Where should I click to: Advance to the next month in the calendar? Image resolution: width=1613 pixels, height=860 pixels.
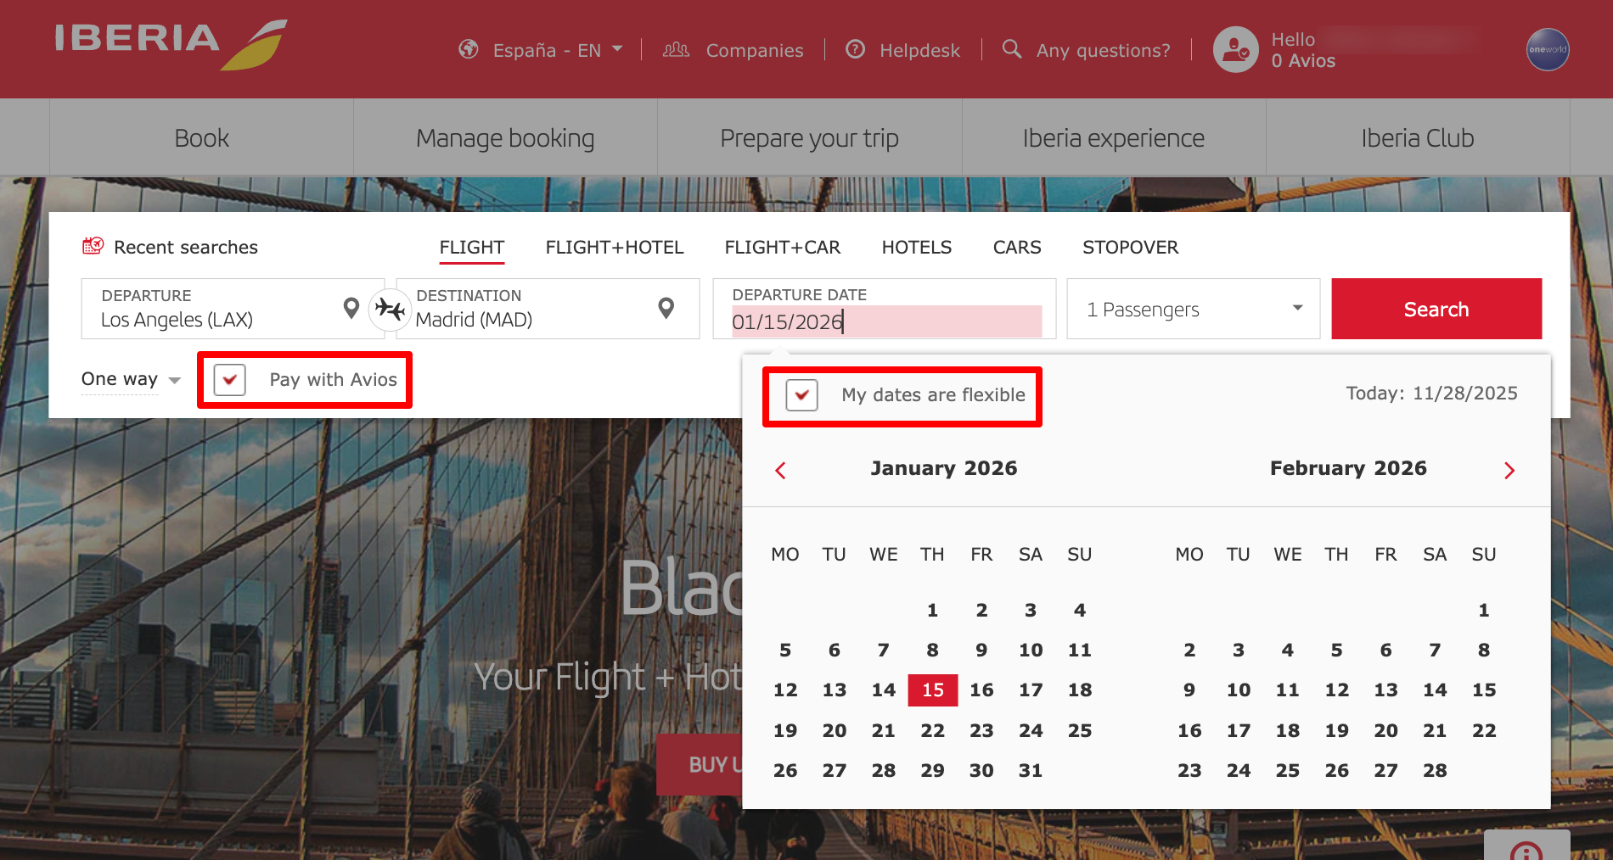[x=1509, y=470]
